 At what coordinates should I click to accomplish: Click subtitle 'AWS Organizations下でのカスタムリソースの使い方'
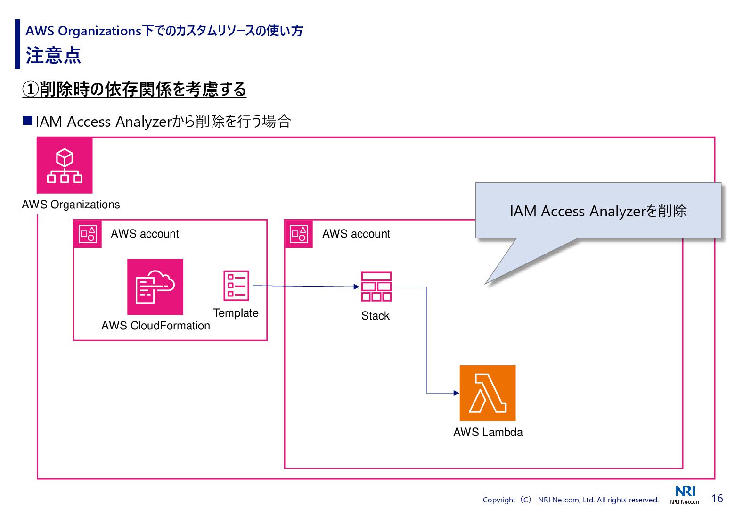click(x=164, y=31)
